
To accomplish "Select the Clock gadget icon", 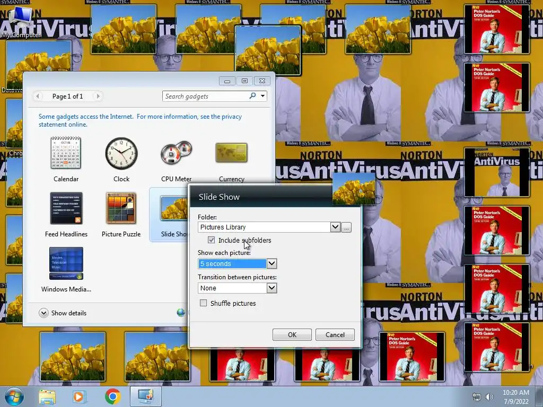I will (x=121, y=153).
